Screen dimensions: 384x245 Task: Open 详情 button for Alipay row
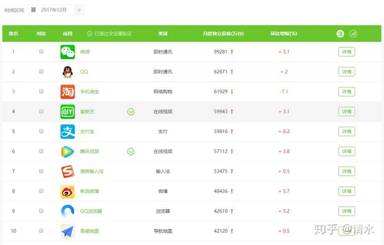pyautogui.click(x=346, y=131)
